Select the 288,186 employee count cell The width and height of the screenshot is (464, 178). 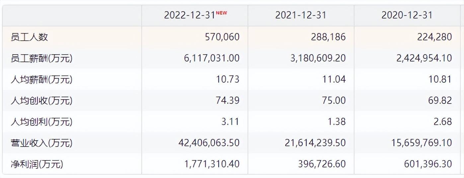point(329,37)
